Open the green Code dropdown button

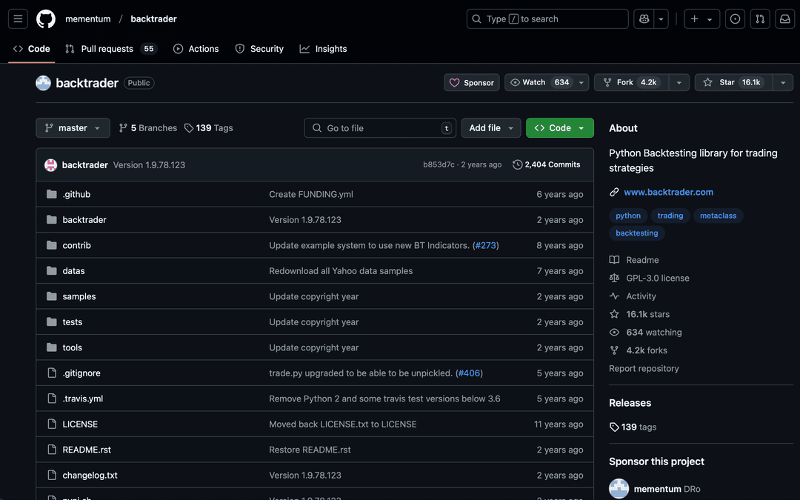tap(560, 128)
